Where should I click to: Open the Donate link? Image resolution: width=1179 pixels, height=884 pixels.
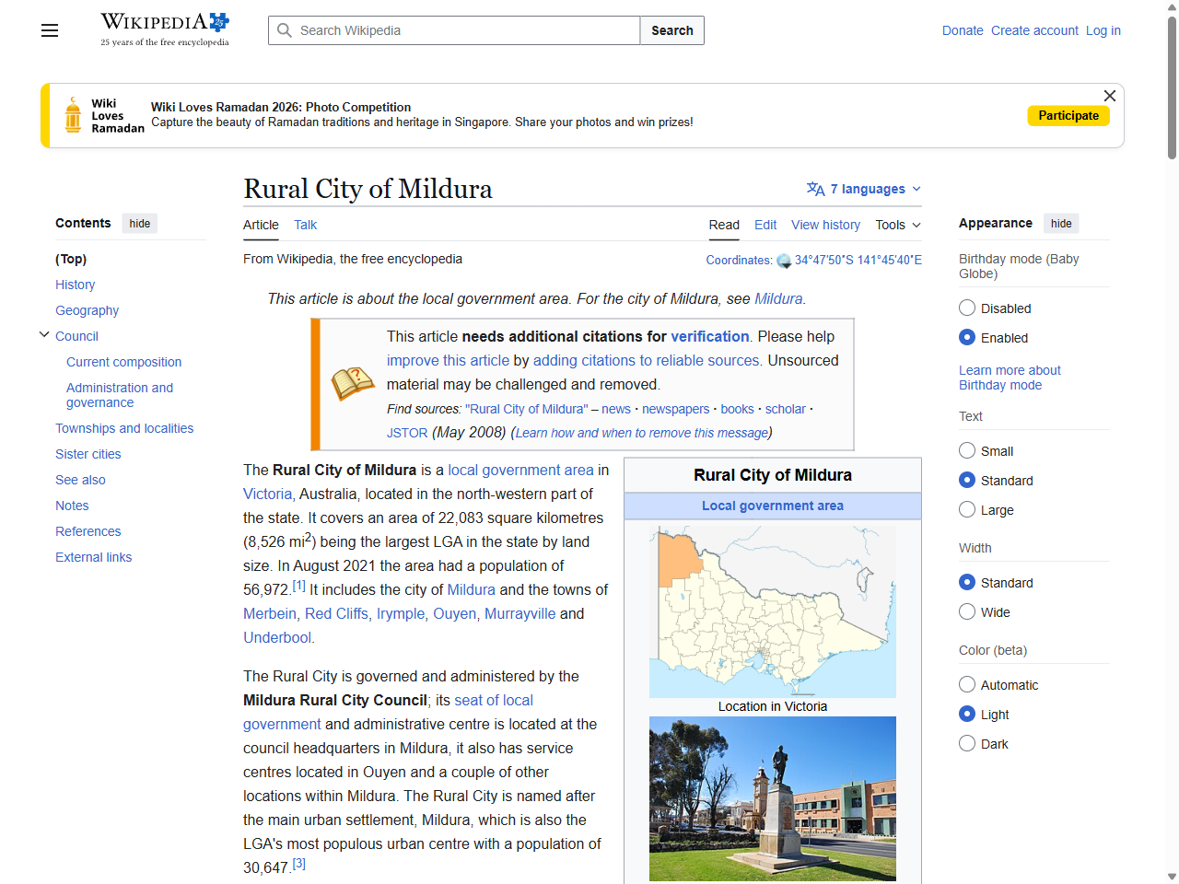(963, 30)
